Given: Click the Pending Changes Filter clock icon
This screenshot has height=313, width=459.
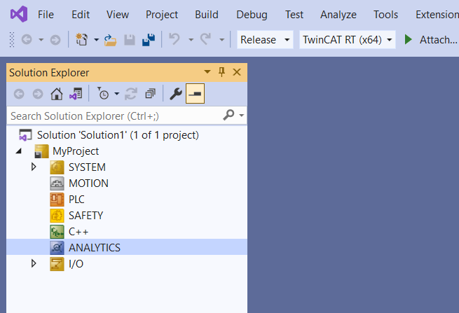Looking at the screenshot, I should tap(103, 93).
